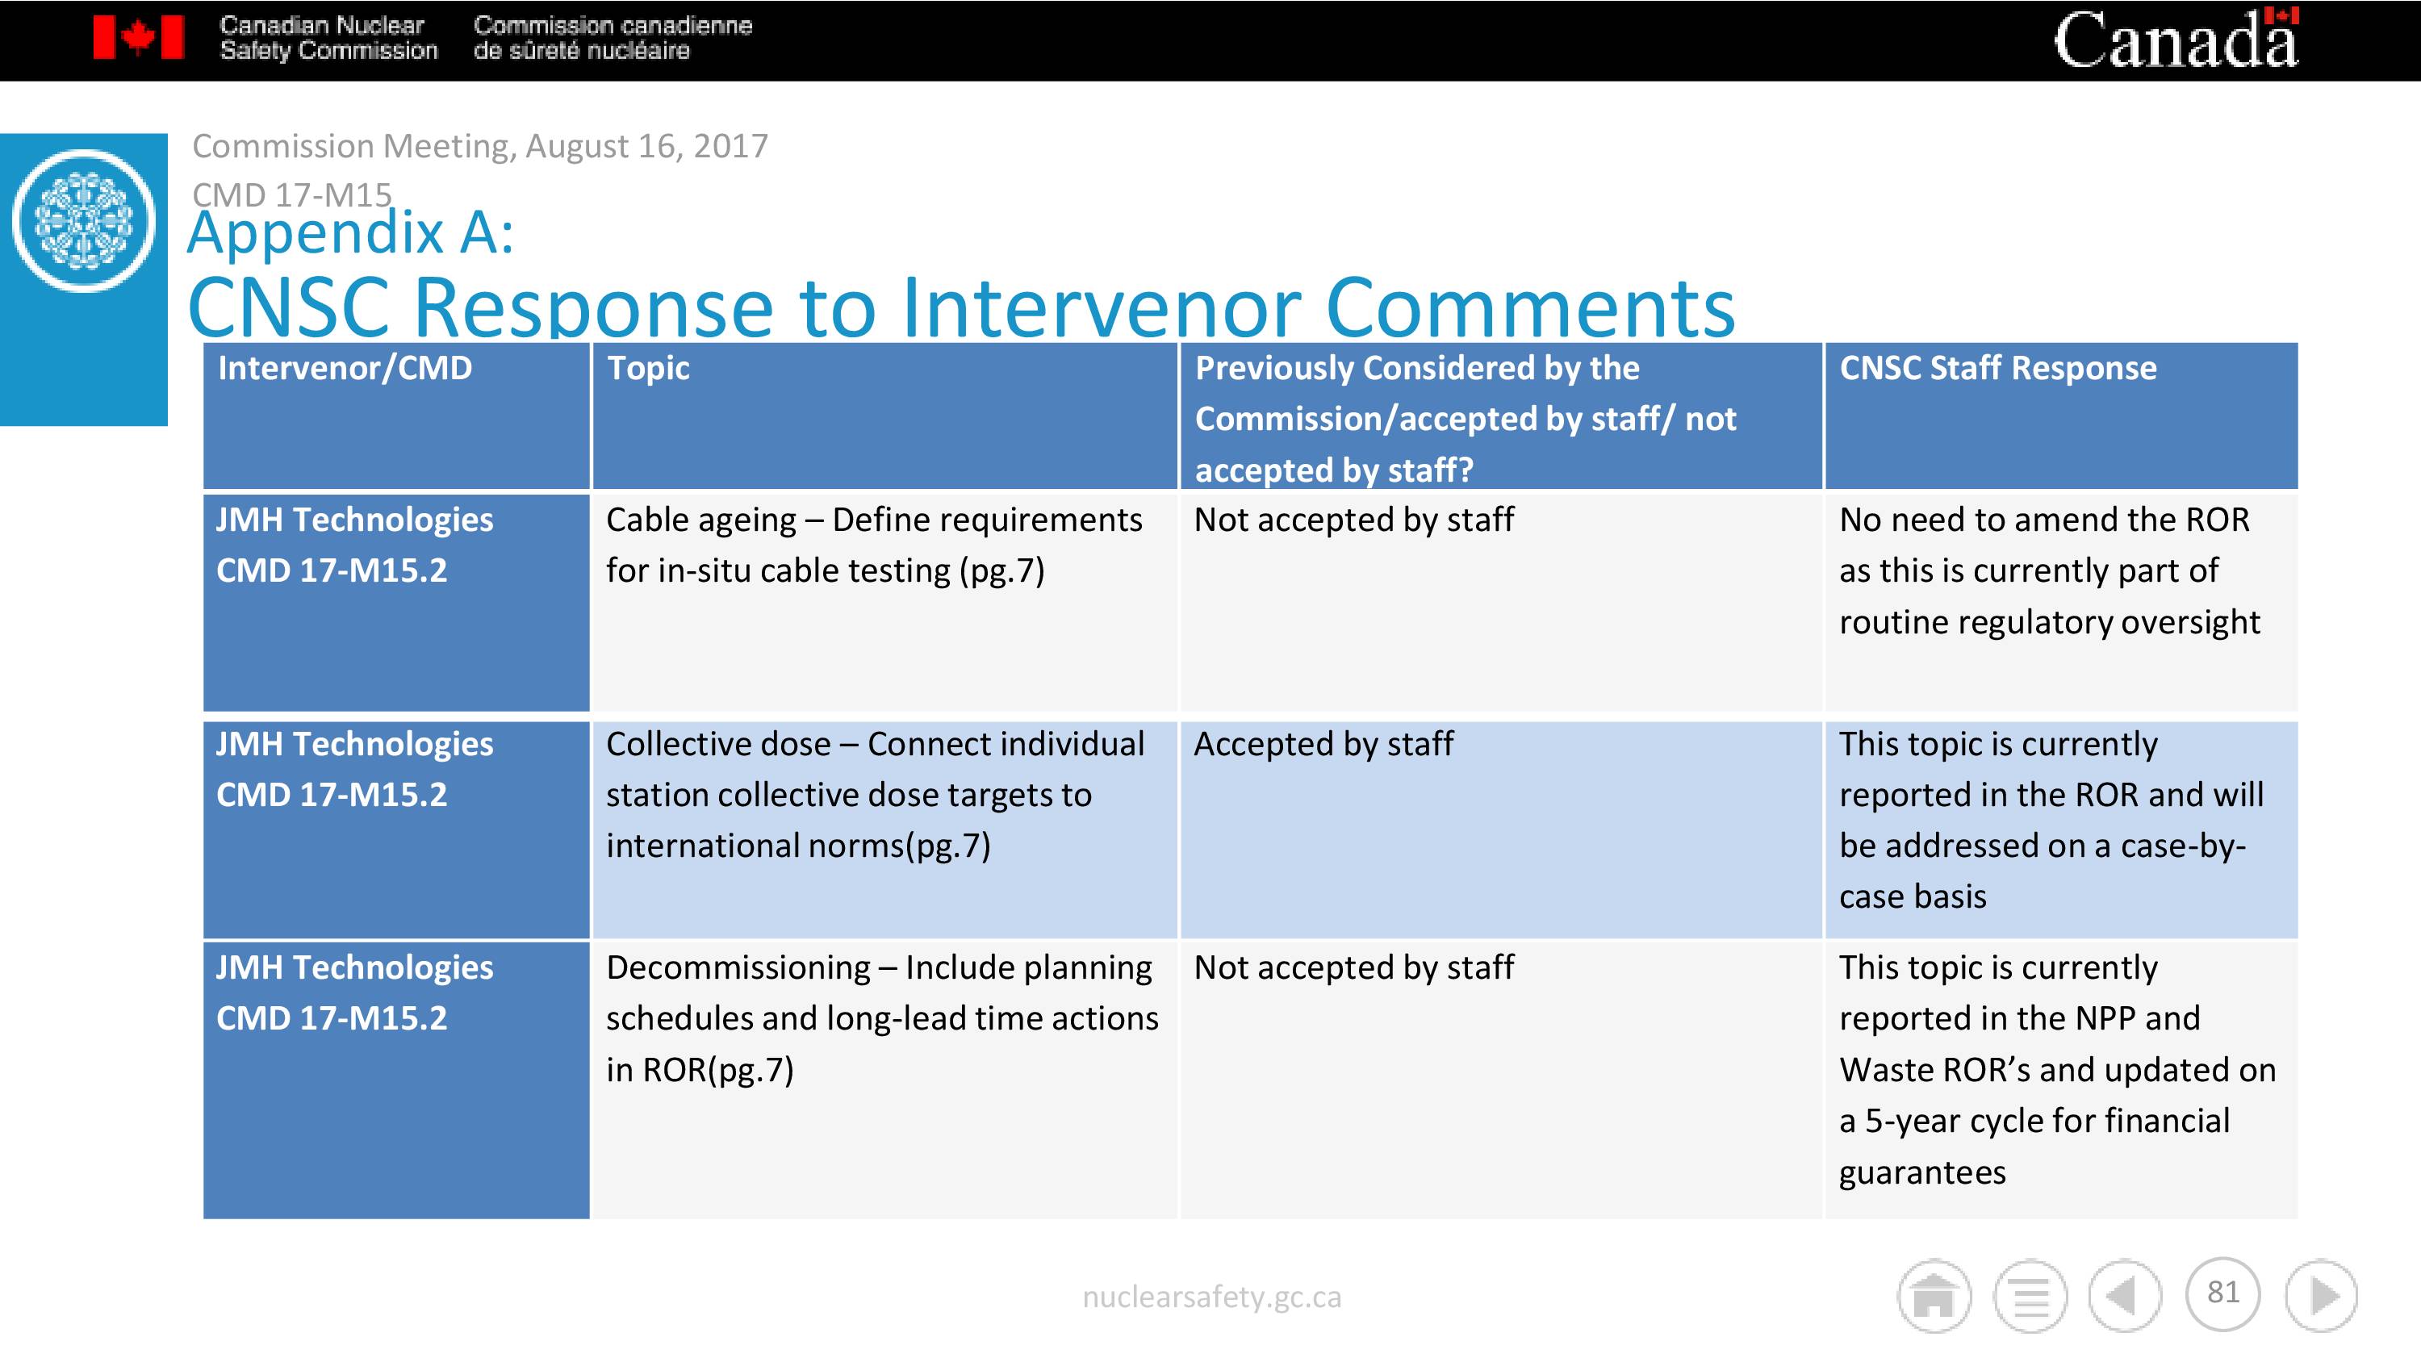Go to previous slide arrow
Screen dimensions: 2421x1362
pyautogui.click(x=2125, y=1296)
